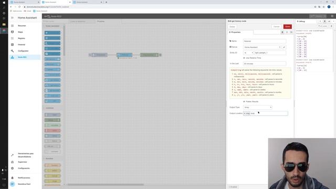Open the debug sidebar tab
This screenshot has width=336, height=189.
[x=306, y=22]
